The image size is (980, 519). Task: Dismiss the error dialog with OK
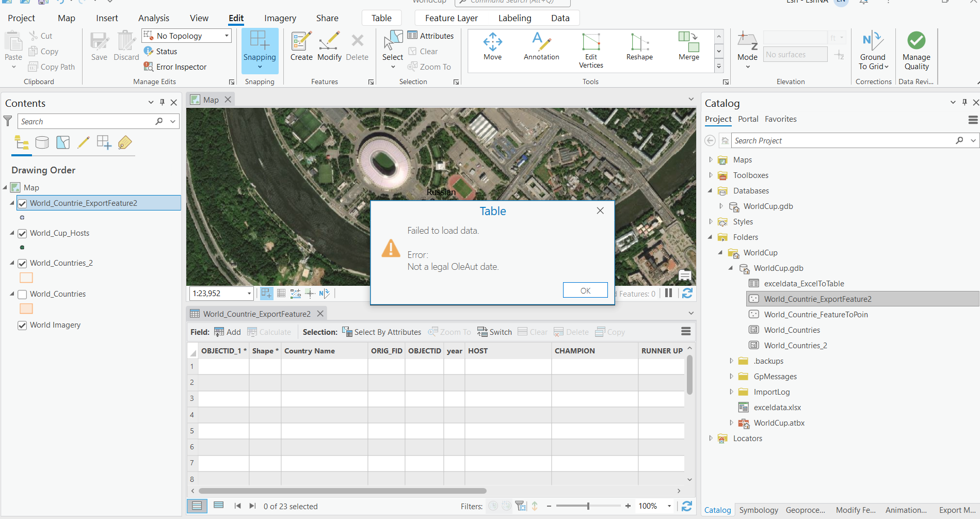coord(585,289)
